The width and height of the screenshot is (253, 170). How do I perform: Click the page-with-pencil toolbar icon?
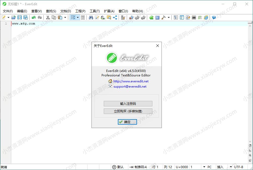pyautogui.click(x=97, y=17)
